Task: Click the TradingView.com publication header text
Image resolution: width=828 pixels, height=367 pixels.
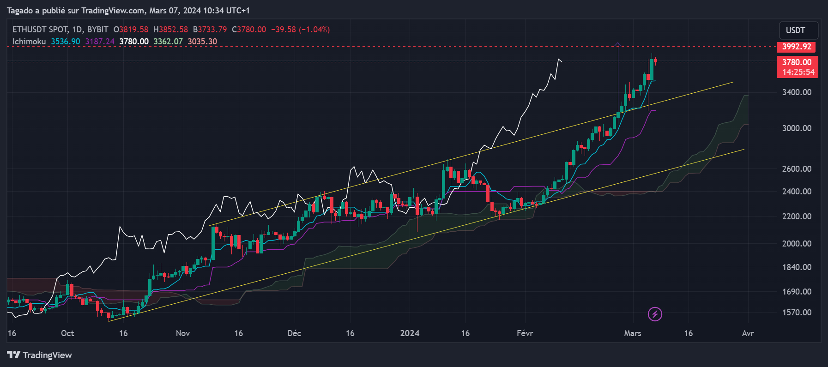Action: (x=128, y=10)
